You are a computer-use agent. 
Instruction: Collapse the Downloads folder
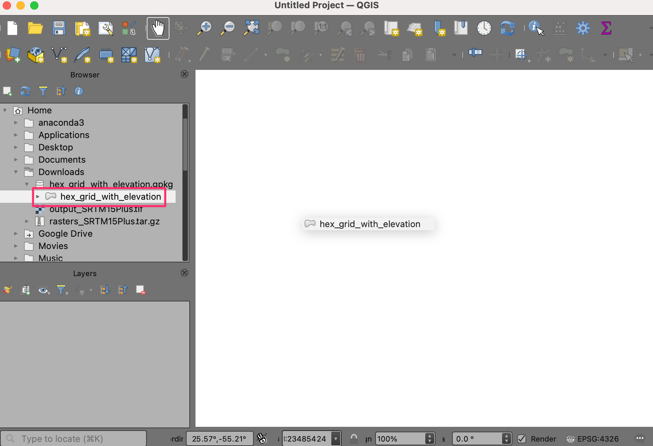[16, 172]
